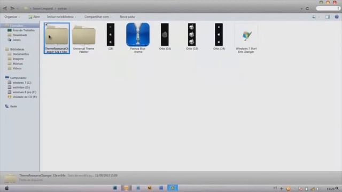The image size is (342, 192).
Task: Open address bar history dropdown arrow
Action: (301, 9)
